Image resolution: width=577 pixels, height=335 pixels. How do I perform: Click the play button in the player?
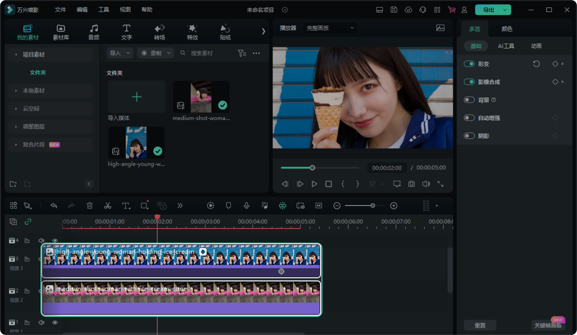pyautogui.click(x=314, y=184)
